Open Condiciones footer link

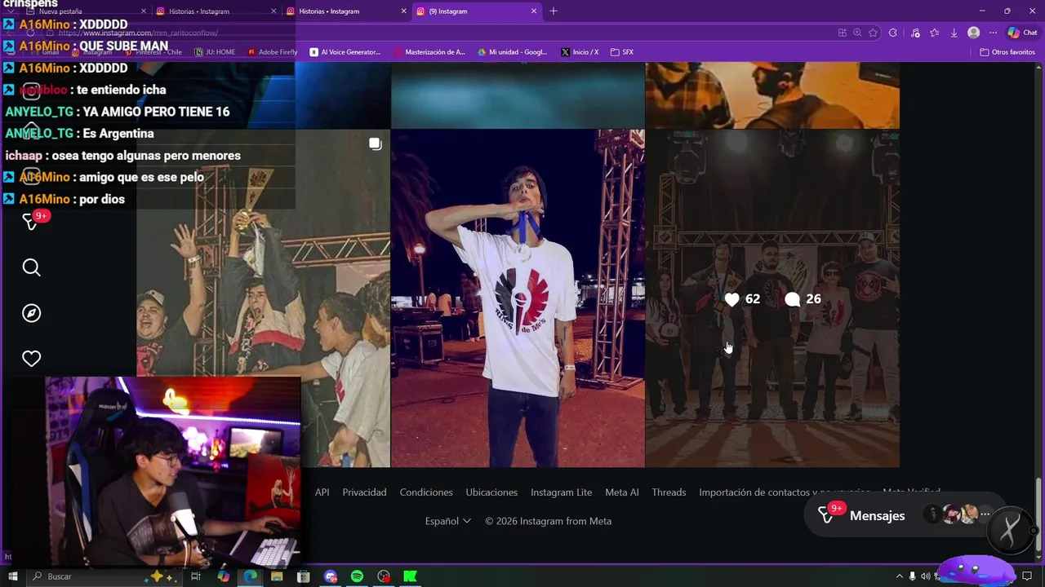[x=426, y=492]
